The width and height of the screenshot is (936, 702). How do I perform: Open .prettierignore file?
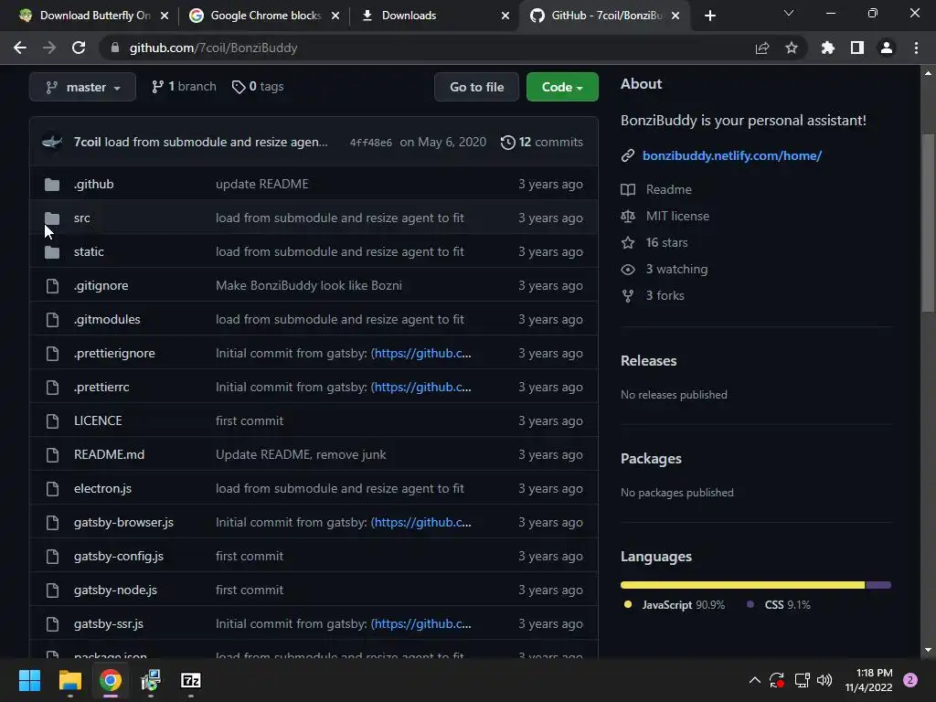pos(114,354)
